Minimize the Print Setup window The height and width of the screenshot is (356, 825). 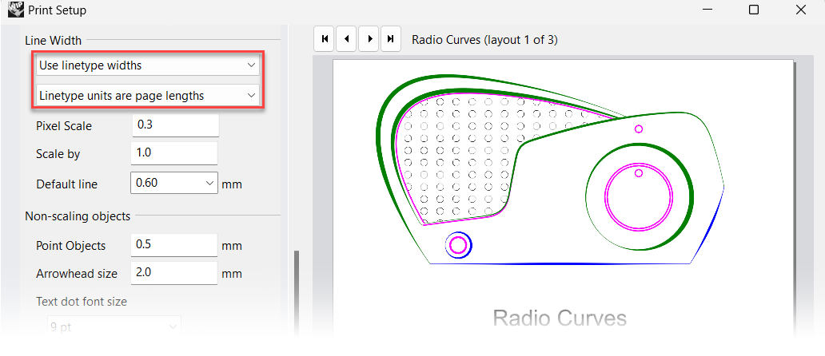(706, 10)
